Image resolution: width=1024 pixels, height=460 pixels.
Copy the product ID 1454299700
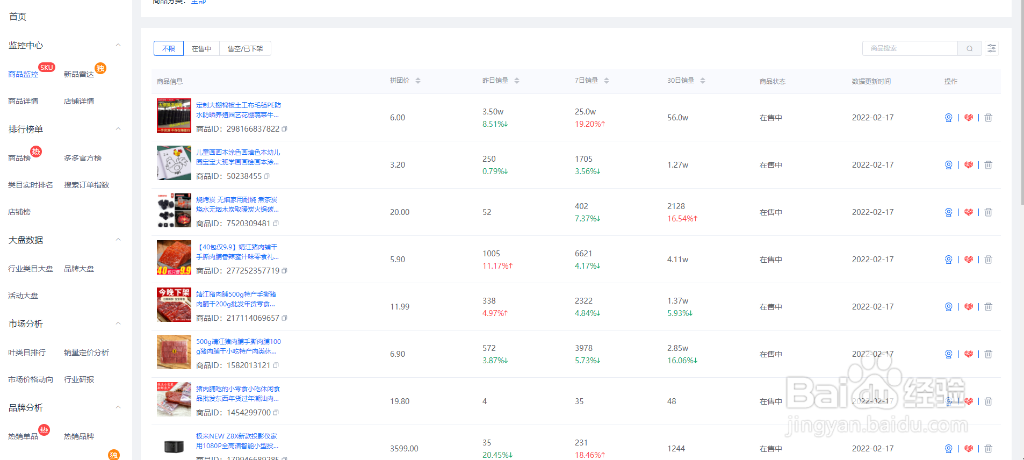276,413
